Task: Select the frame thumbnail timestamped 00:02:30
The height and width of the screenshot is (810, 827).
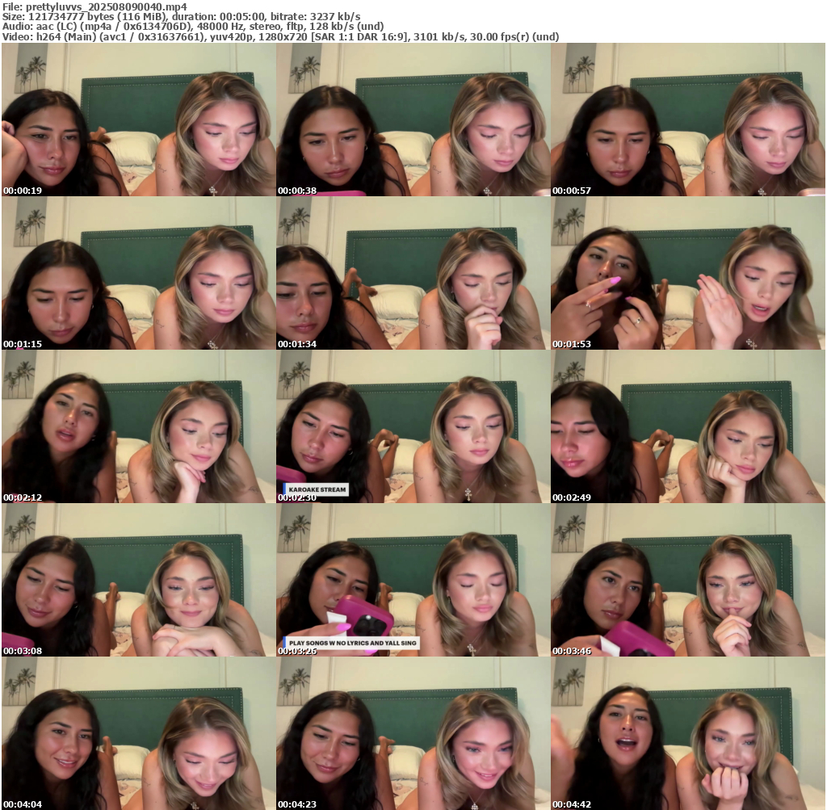Action: (x=413, y=426)
